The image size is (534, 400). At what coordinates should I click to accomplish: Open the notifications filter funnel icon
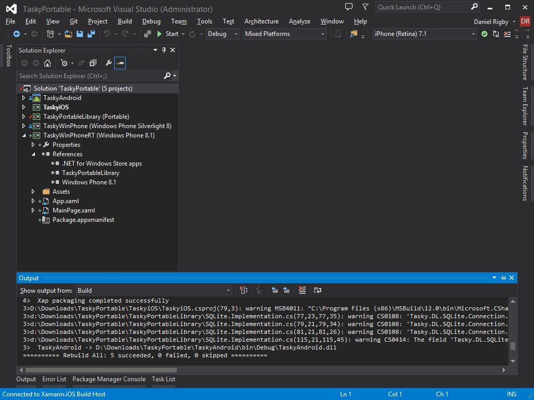[x=366, y=7]
